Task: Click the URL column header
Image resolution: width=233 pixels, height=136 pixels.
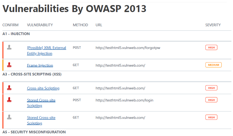Action: point(99,25)
